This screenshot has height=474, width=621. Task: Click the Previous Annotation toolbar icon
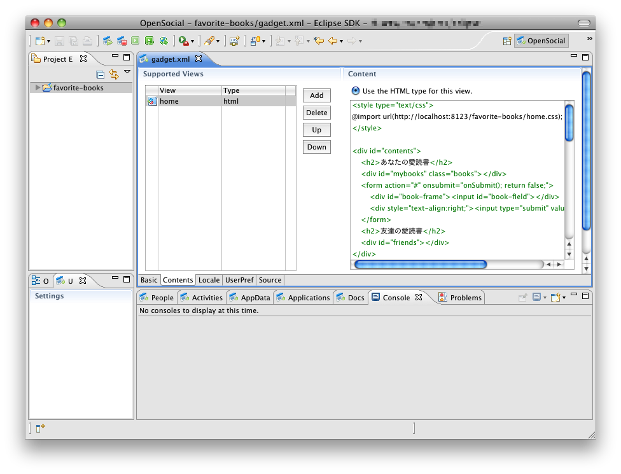(x=300, y=41)
